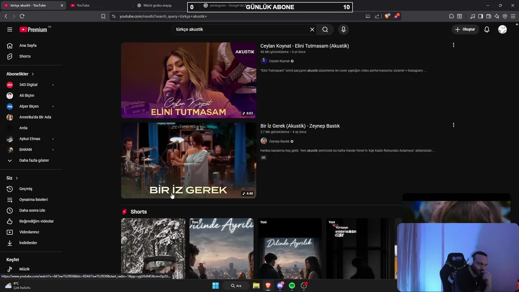
Task: Open Ceylan Koynat channel name link
Action: pos(279,61)
